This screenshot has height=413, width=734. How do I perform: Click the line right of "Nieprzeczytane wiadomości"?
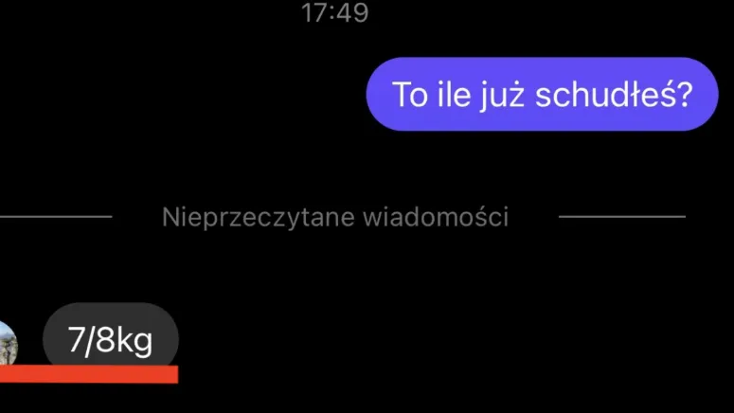tap(622, 217)
